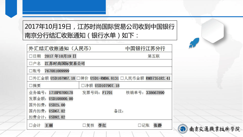Select foreign amount USD107907.18 beside 外汇金额
This screenshot has height=137, width=243.
pyautogui.click(x=63, y=78)
